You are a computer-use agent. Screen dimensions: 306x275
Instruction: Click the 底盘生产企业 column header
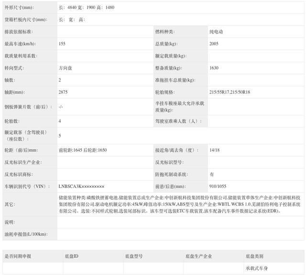(199, 256)
